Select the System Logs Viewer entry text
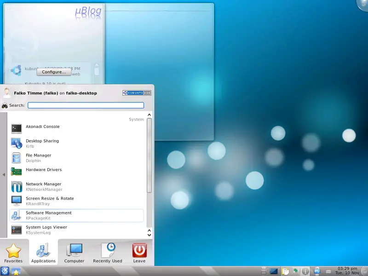Screen dimensions: 368x276 pos(46,227)
